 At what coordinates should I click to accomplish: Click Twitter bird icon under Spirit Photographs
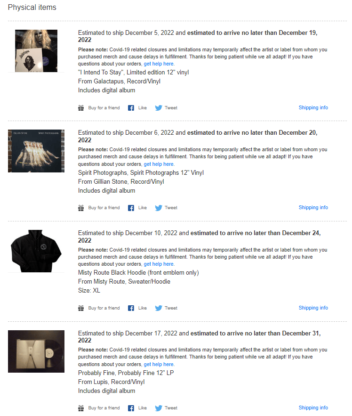(159, 208)
